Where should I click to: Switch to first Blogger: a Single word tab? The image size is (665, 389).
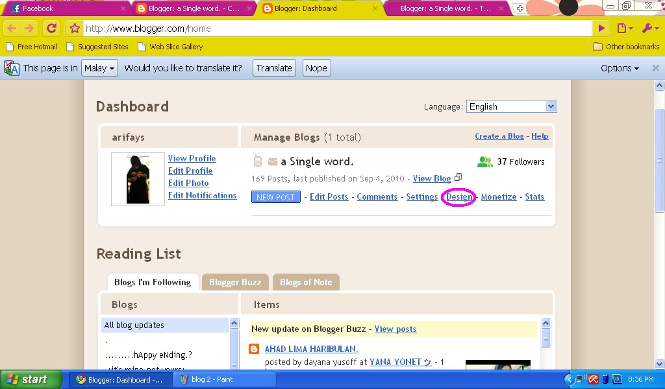tap(193, 8)
